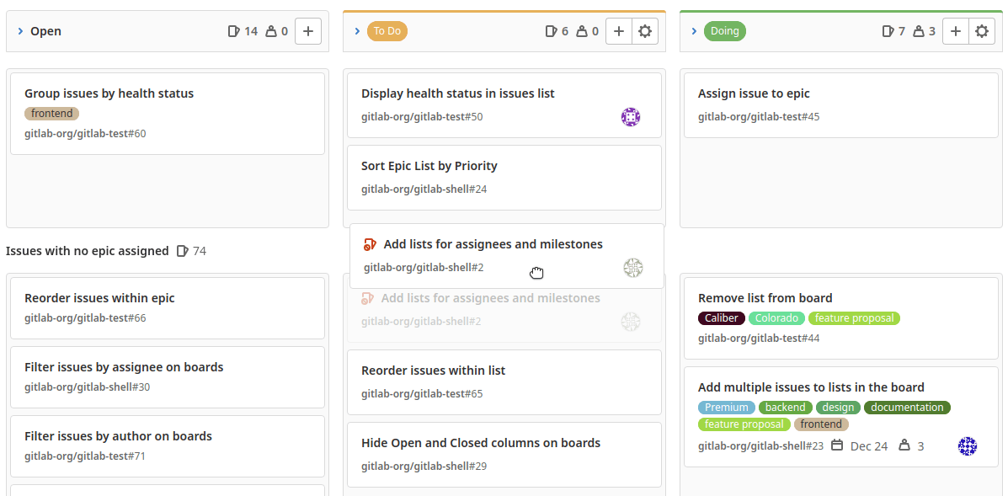Collapse the Doing list chevron
The height and width of the screenshot is (496, 1008).
tap(694, 31)
